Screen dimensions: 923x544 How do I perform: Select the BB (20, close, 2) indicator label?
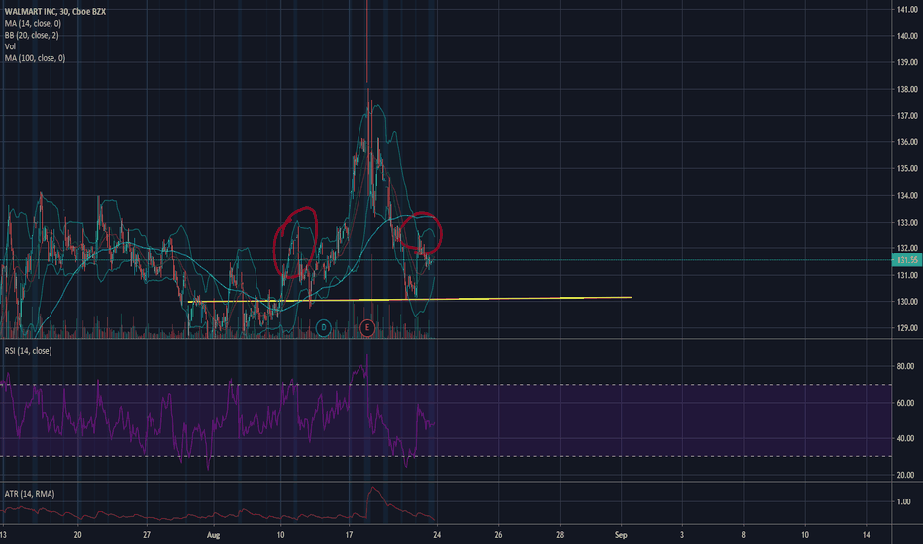click(32, 35)
